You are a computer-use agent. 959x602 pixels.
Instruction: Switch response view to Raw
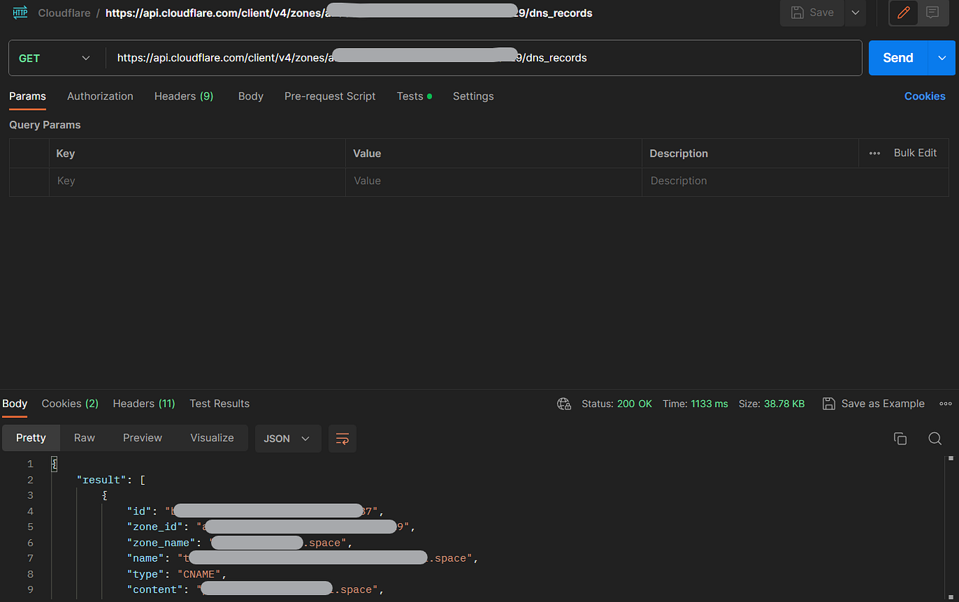(x=84, y=438)
